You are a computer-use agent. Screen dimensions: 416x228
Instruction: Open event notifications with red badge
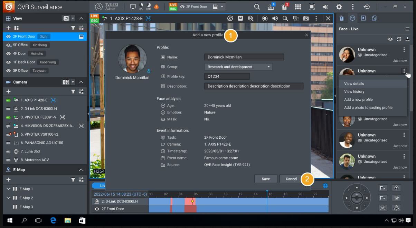pyautogui.click(x=284, y=7)
